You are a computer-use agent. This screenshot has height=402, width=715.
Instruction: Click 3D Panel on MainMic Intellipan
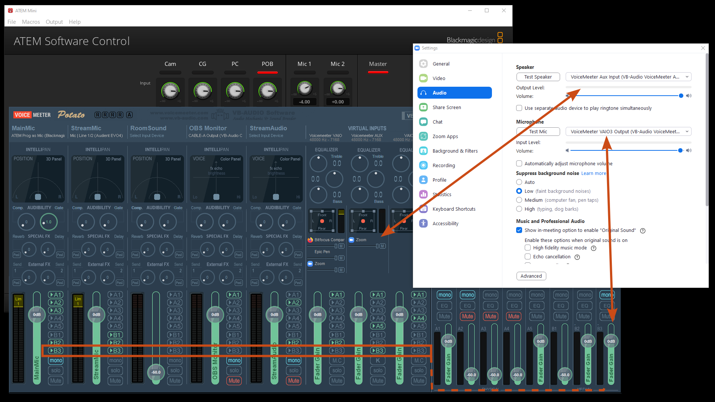tap(54, 159)
